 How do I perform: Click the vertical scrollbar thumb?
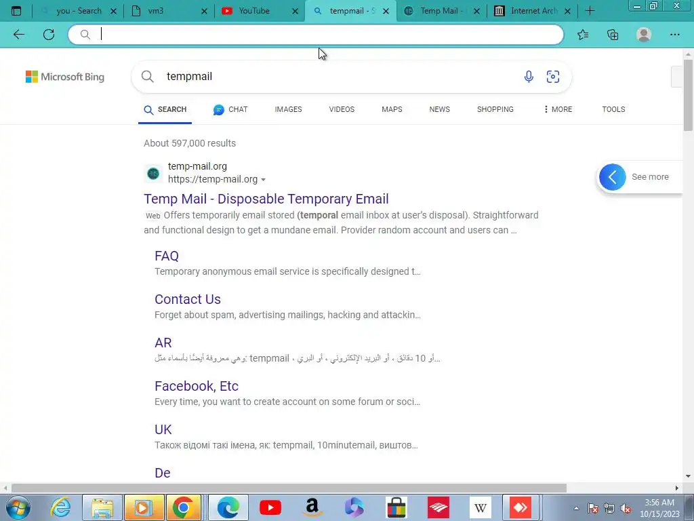click(688, 95)
